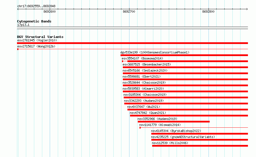Click the 8692700 ruler position label
The image size is (256, 157).
129,12
